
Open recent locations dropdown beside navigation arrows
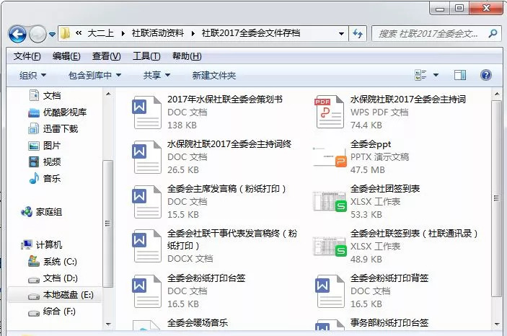[x=52, y=34]
